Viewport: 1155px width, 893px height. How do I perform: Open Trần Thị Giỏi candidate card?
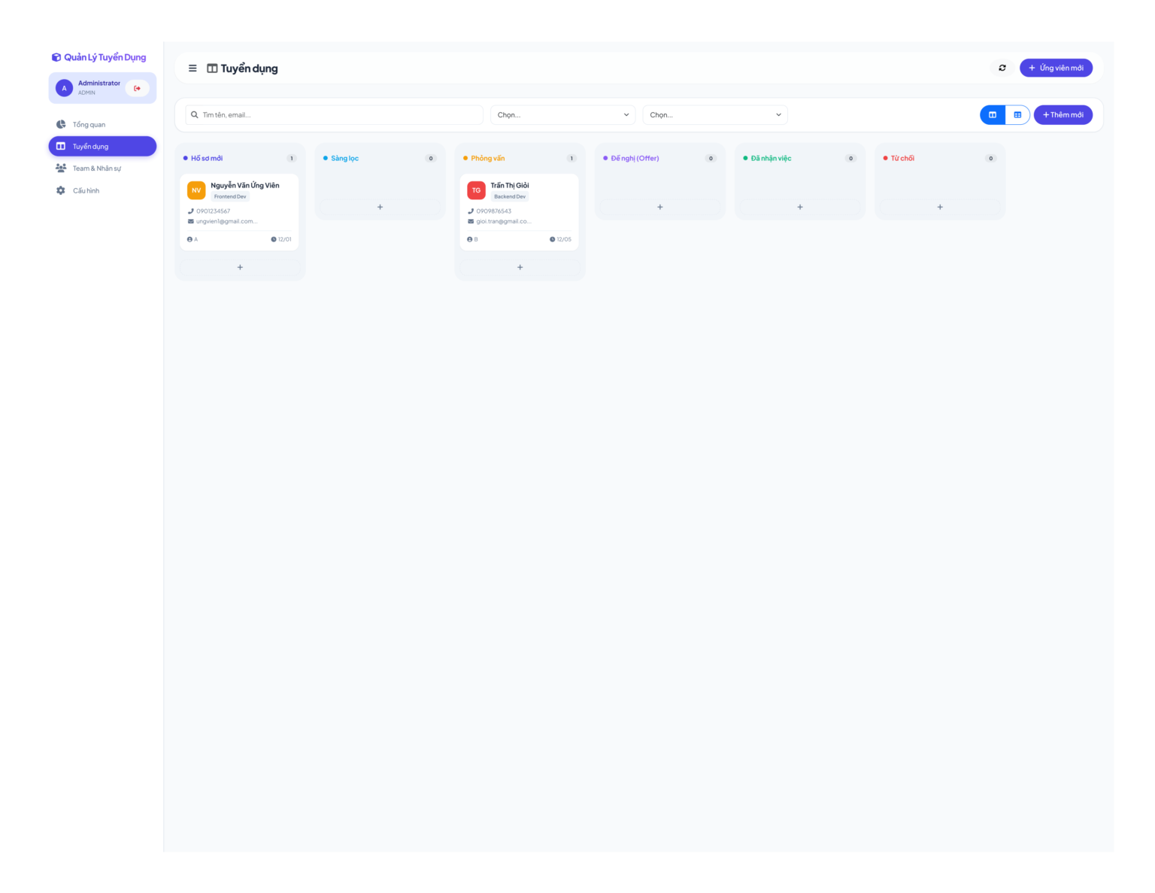point(520,212)
